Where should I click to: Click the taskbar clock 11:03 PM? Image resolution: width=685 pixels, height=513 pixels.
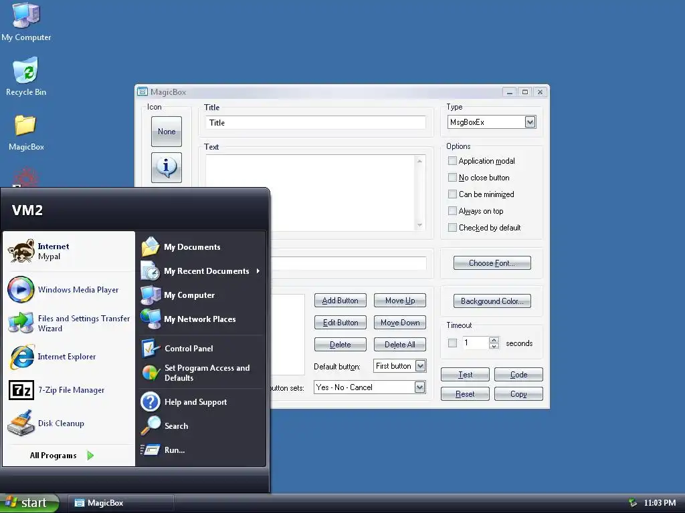660,503
